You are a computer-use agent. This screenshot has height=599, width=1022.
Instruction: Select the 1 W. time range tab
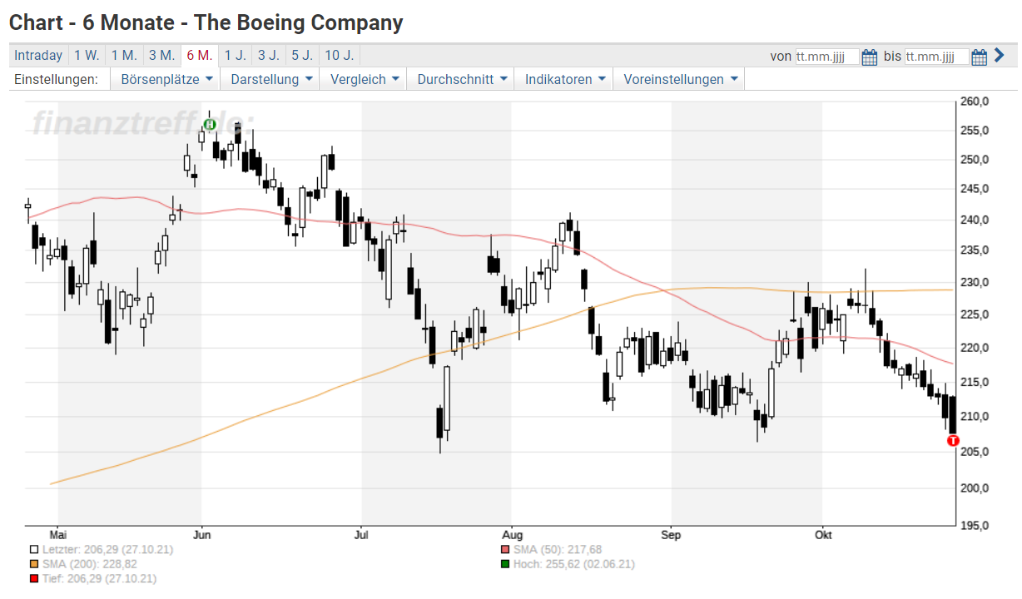pos(87,56)
